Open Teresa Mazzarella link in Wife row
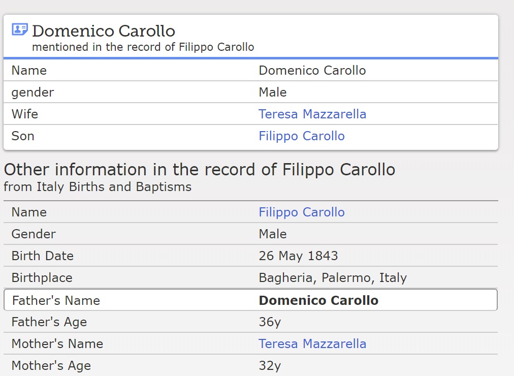The height and width of the screenshot is (376, 514). tap(312, 114)
